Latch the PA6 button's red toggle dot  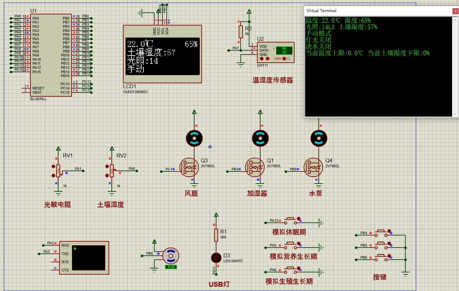298,268
